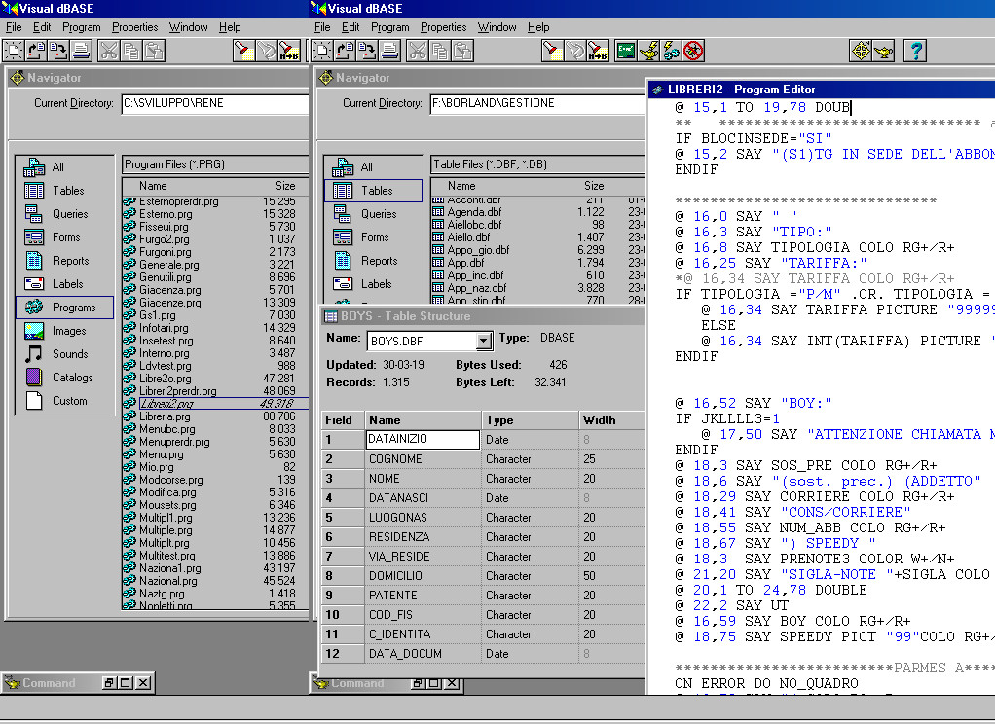Viewport: 995px width, 724px height.
Task: Click Print icon in left dBASE window toolbar
Action: click(81, 51)
